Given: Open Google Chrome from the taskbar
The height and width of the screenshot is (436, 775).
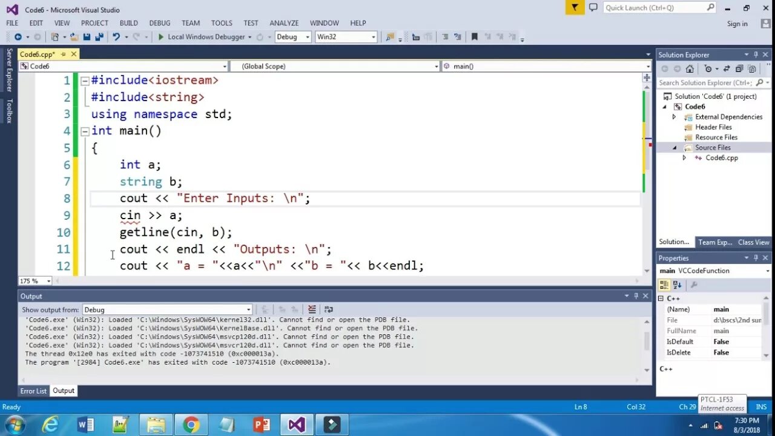Looking at the screenshot, I should 191,425.
